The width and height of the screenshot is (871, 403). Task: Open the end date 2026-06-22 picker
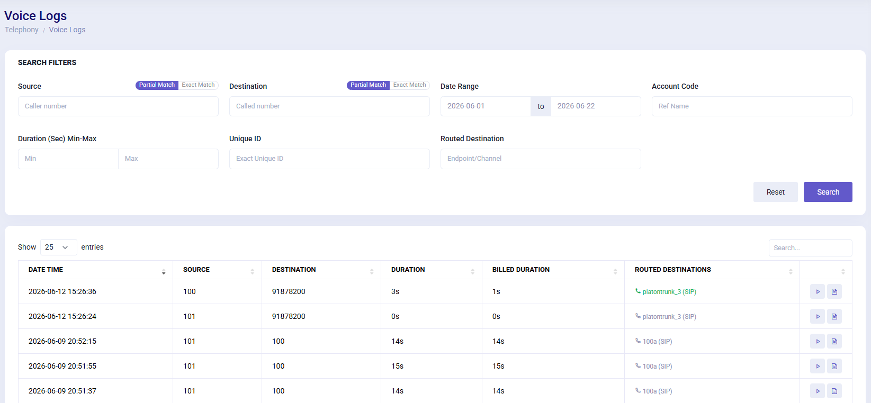coord(596,106)
